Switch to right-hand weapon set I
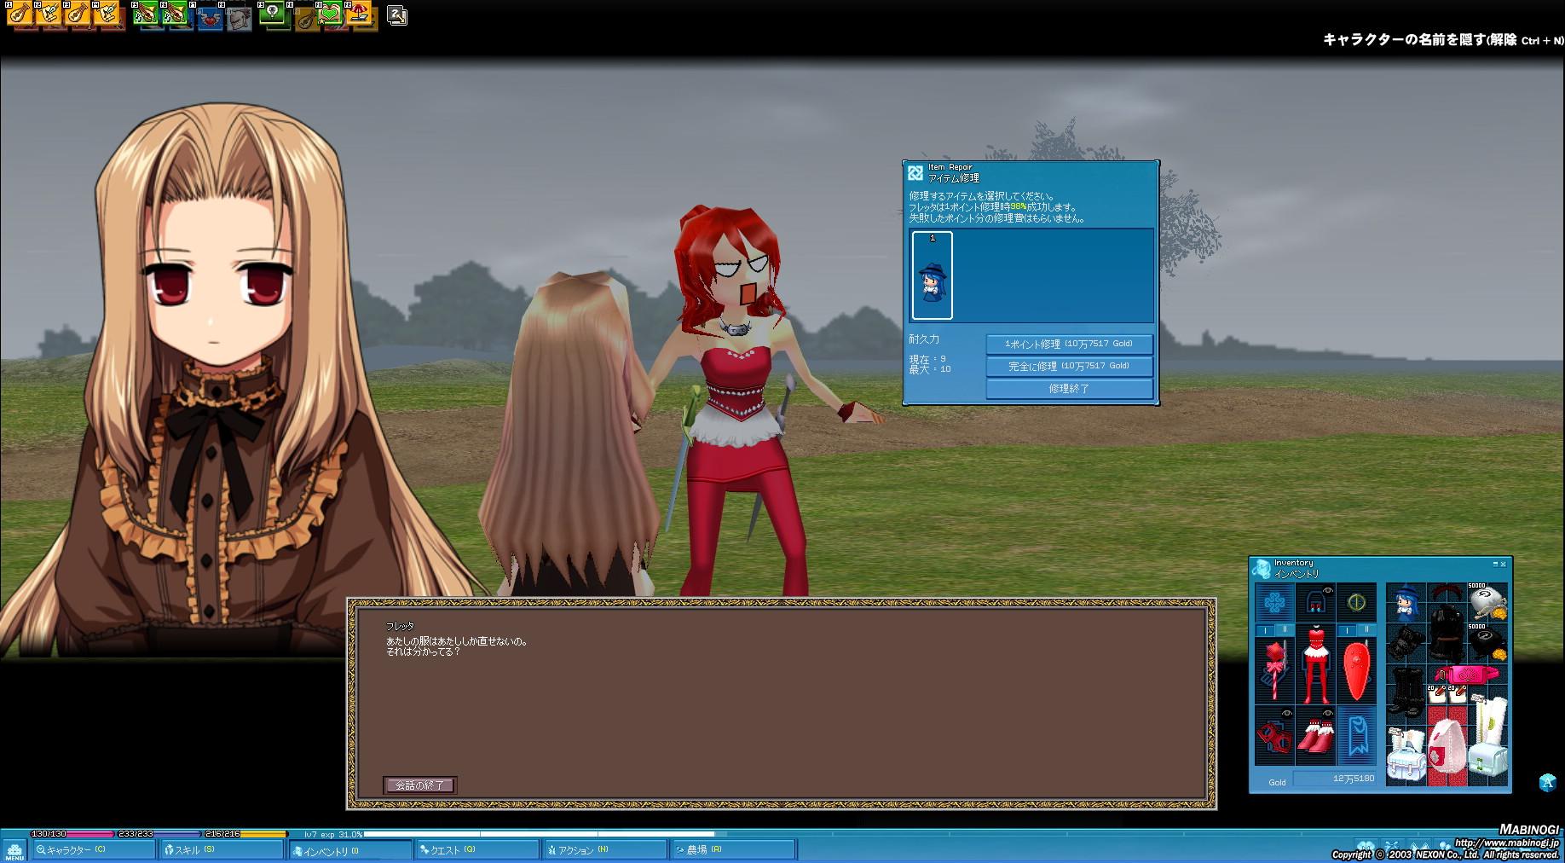Viewport: 1565px width, 863px height. click(x=1265, y=630)
